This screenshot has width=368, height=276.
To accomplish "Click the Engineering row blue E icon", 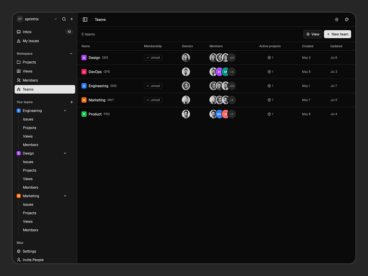I will click(84, 86).
